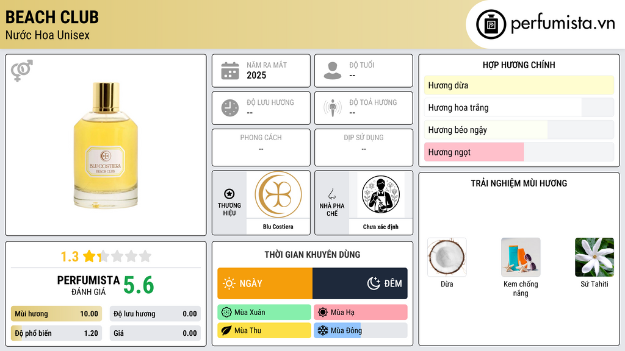Click the perfumista.vn site name
625x351 pixels.
pyautogui.click(x=563, y=24)
